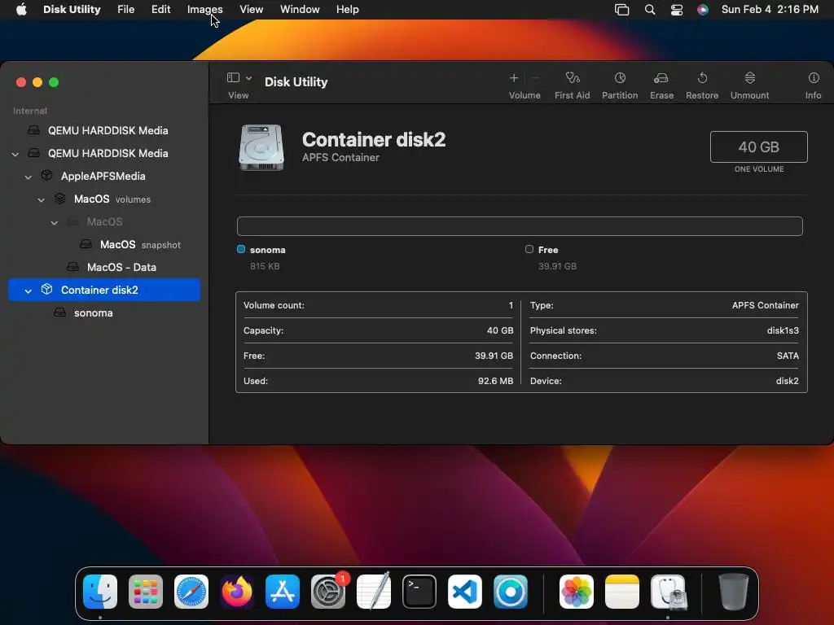Open the Apple menu
This screenshot has height=625, width=834.
(21, 10)
